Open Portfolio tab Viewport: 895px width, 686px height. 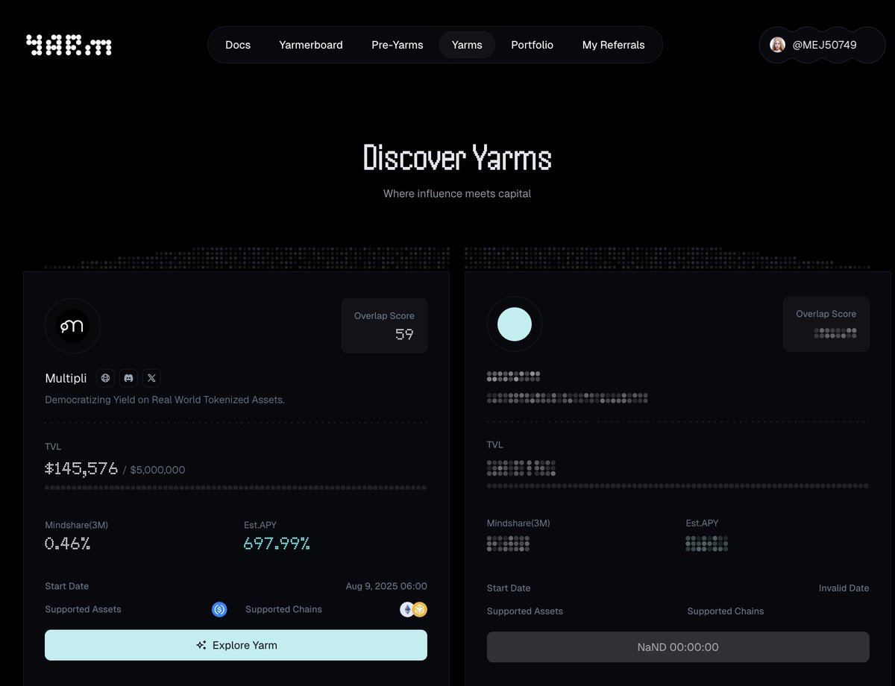click(x=533, y=45)
